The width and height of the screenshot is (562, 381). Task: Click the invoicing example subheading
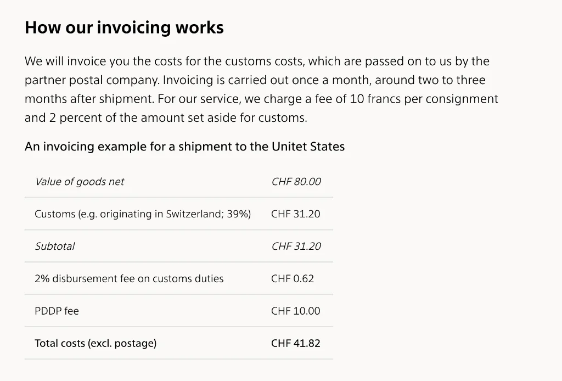coord(184,147)
